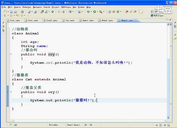Viewport: 177px width, 128px height.
Task: Expand the Back history dropdown arrow
Action: coord(25,15)
